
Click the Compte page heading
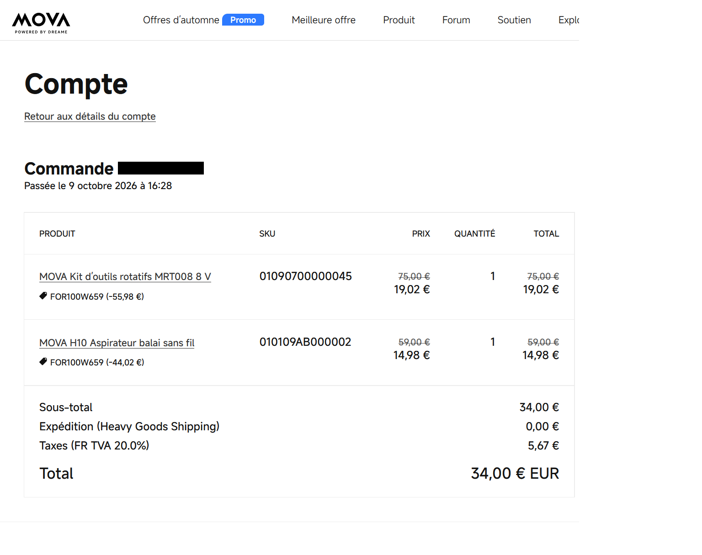click(x=76, y=84)
